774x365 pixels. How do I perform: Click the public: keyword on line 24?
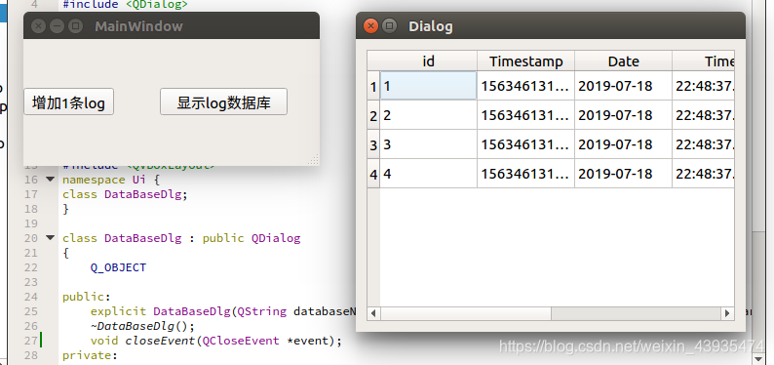tap(87, 297)
